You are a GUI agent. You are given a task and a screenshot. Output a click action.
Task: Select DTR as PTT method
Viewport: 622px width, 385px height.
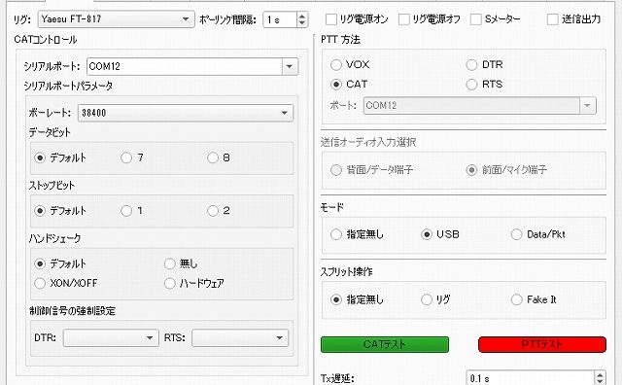click(471, 65)
